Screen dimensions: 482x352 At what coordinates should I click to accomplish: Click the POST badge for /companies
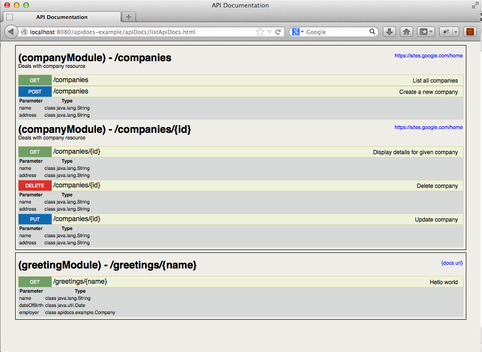click(x=35, y=92)
